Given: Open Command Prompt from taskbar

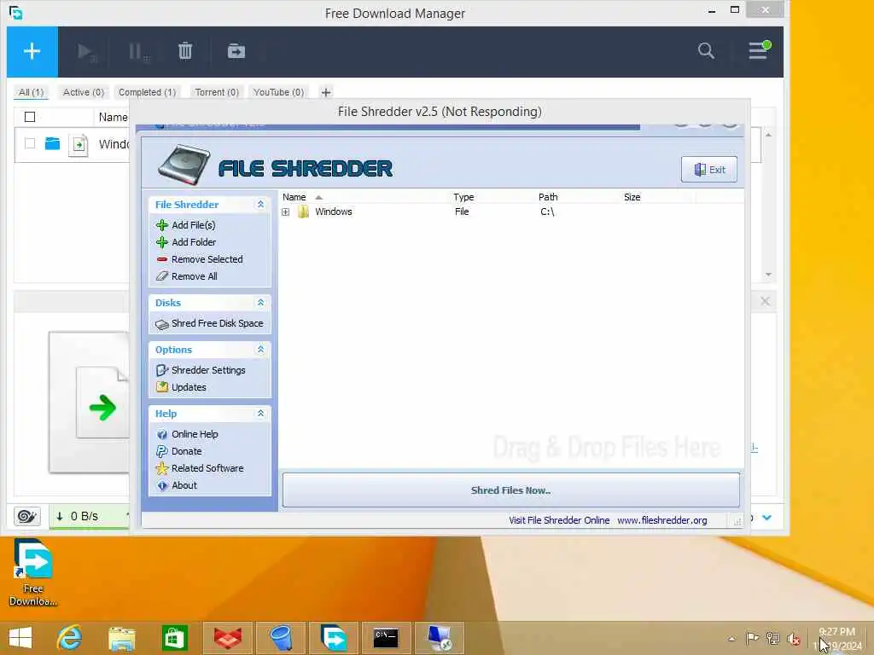Looking at the screenshot, I should (x=386, y=638).
